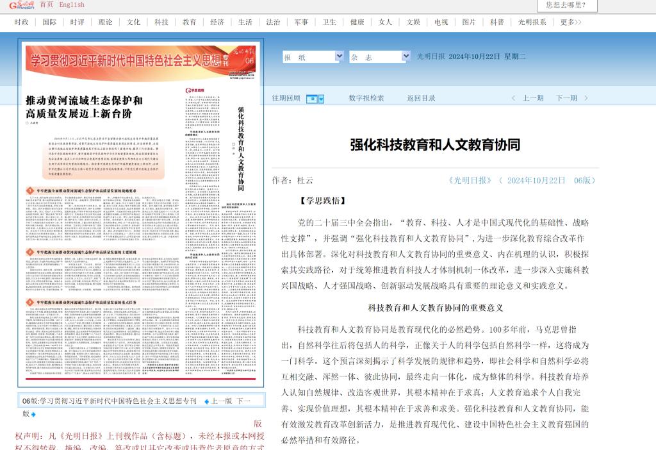Go to 首页 in the top bar
Screen dimensions: 656x450
47,4
